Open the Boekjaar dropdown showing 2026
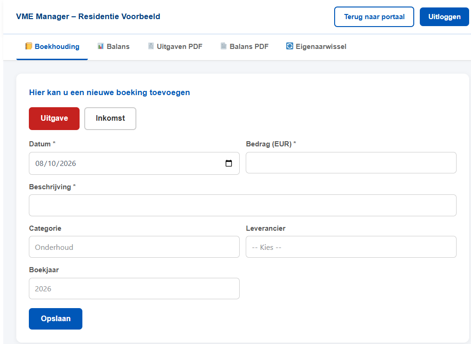The height and width of the screenshot is (344, 471). tap(134, 289)
